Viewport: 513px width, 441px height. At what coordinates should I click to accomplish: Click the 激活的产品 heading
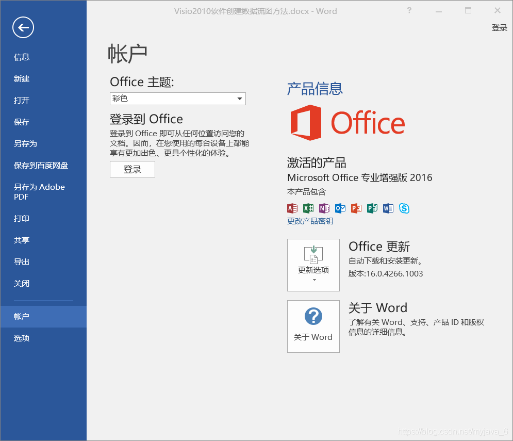(x=317, y=162)
